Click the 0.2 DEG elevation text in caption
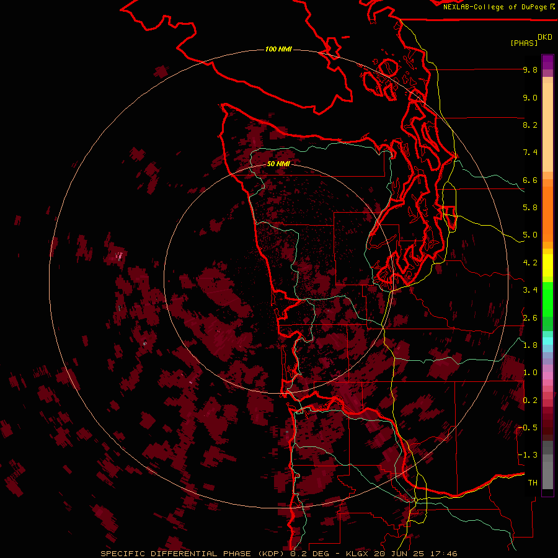Viewport: 558px width, 558px height. pyautogui.click(x=309, y=554)
